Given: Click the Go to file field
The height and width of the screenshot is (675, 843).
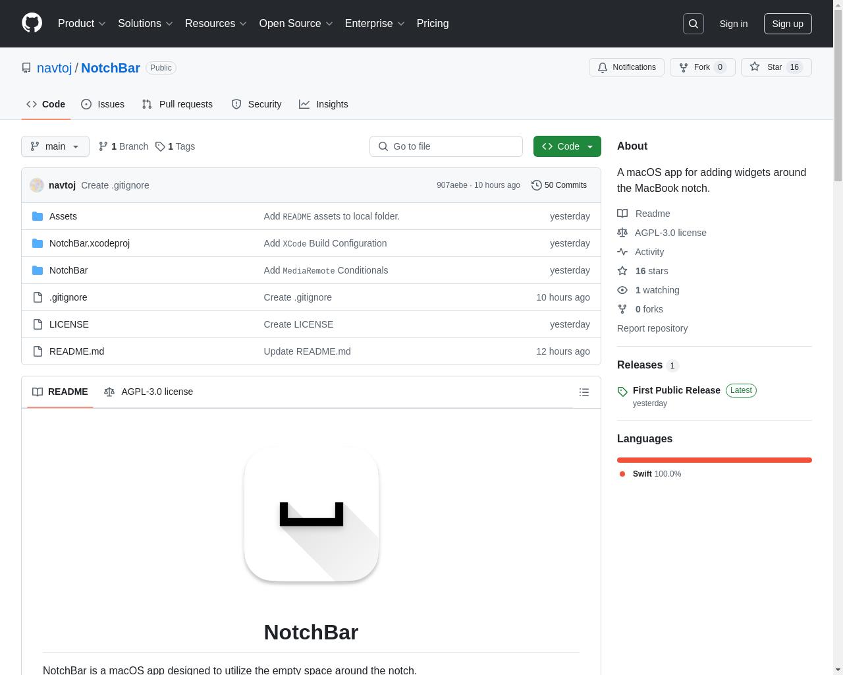Looking at the screenshot, I should click(x=446, y=146).
